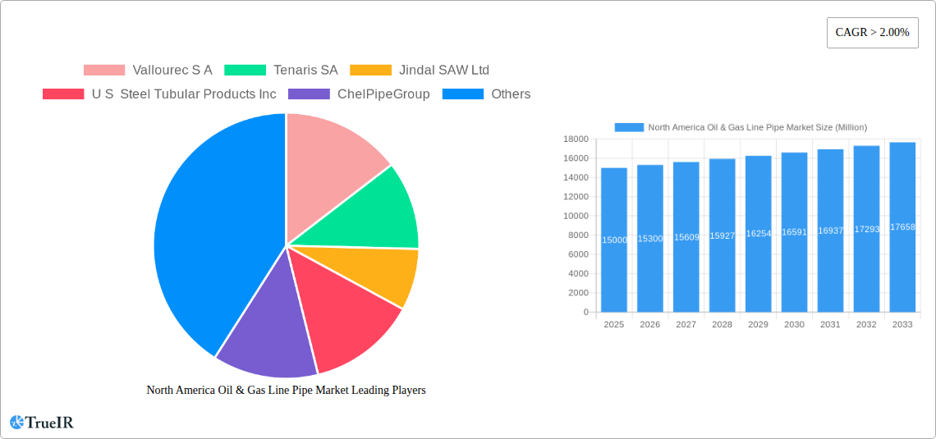Click the 2026 bar labeled 15300

tap(650, 239)
